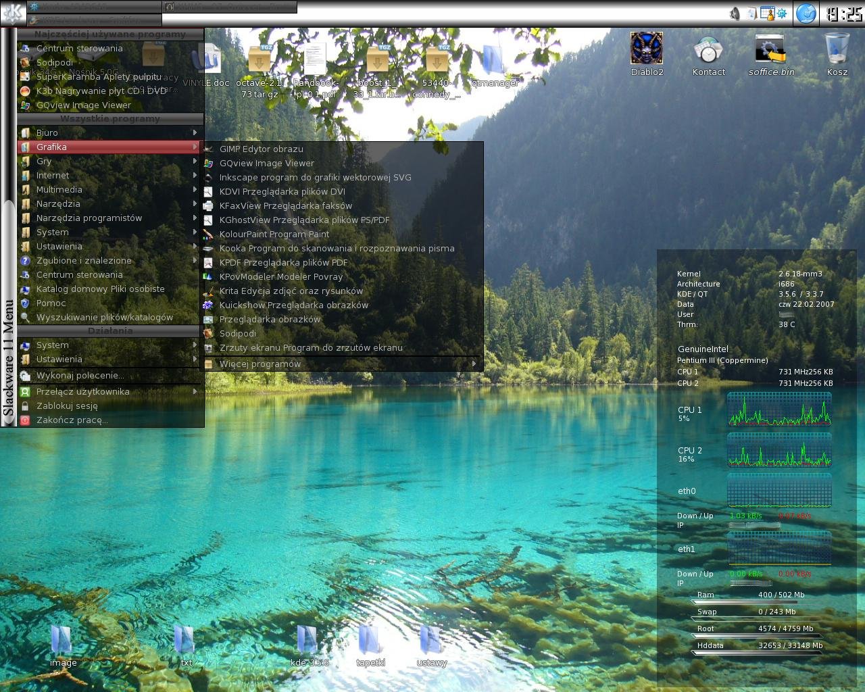Open Zrzuty ekranu screenshot program
This screenshot has height=692, width=865.
click(x=343, y=347)
